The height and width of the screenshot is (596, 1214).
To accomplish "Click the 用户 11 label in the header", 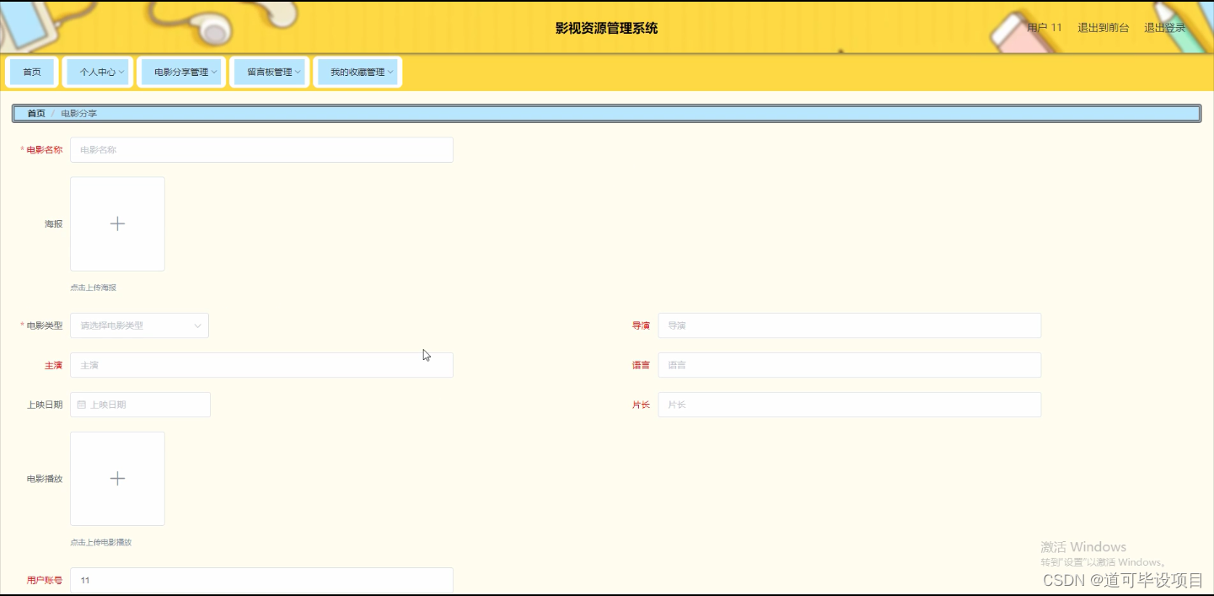I will (x=1042, y=26).
